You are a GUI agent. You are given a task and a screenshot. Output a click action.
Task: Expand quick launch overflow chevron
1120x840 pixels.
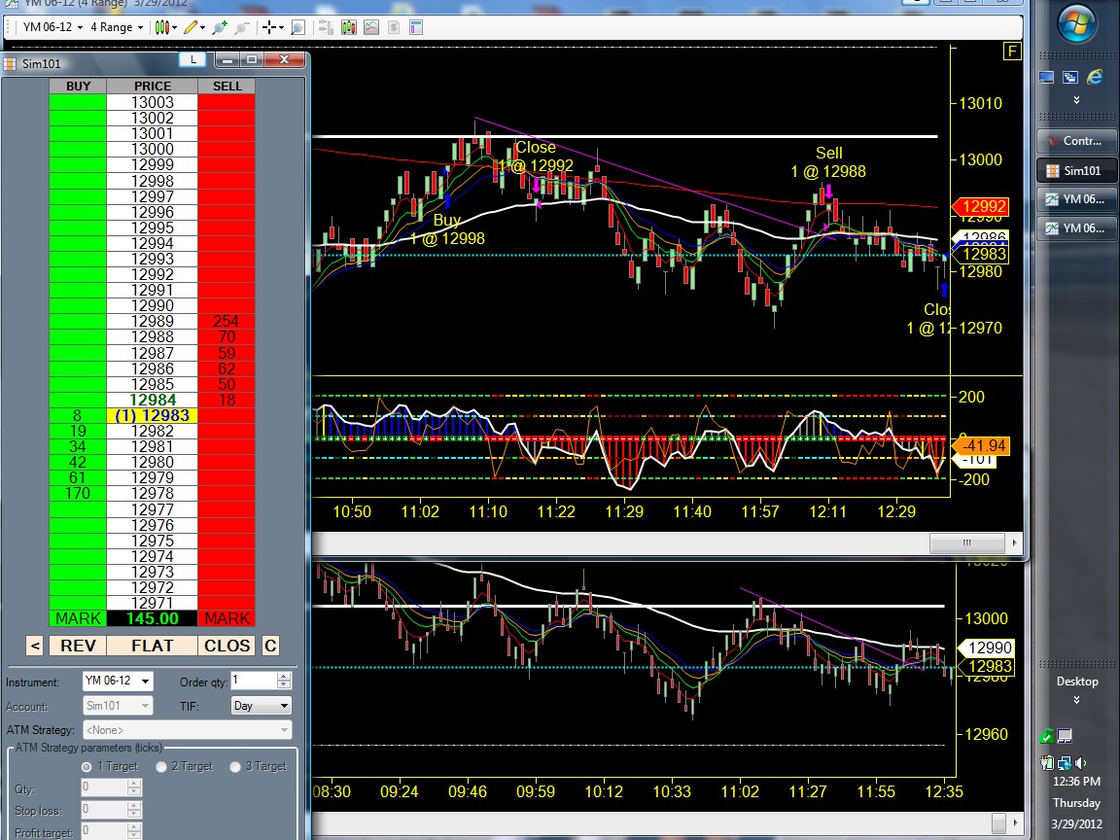tap(1076, 100)
